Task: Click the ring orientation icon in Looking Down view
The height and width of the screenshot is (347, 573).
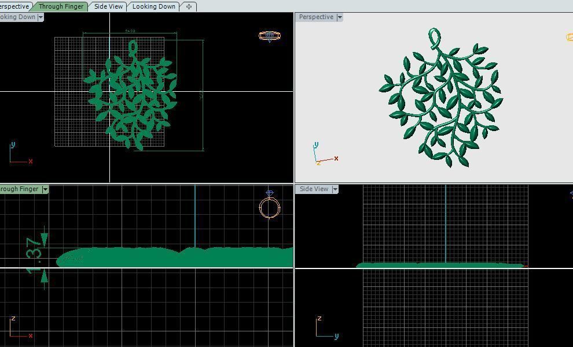Action: 270,36
